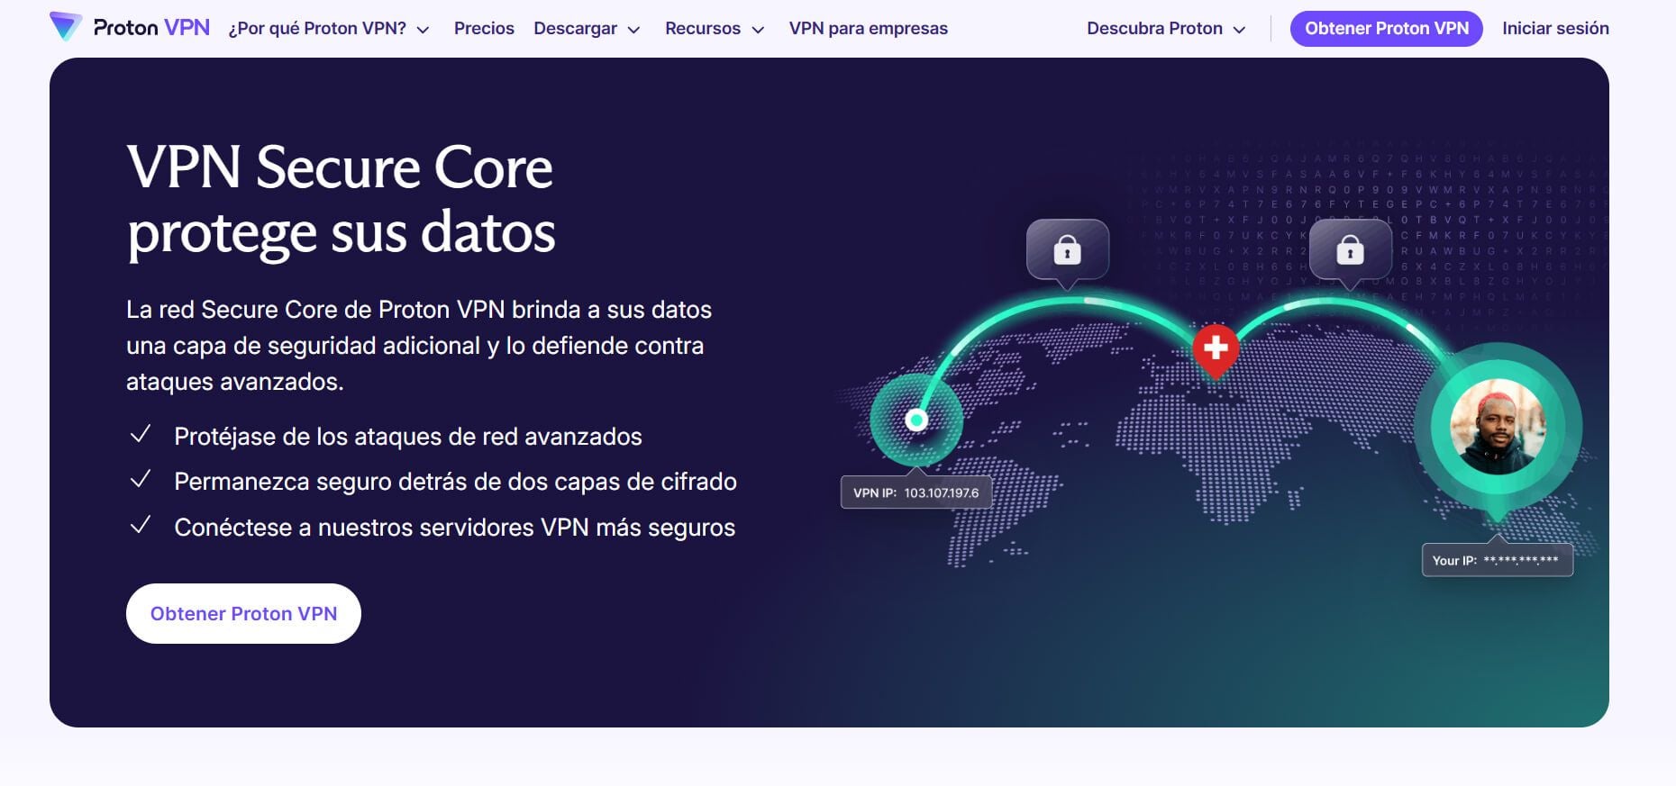
Task: Click the green server location dot on the map
Action: click(916, 420)
